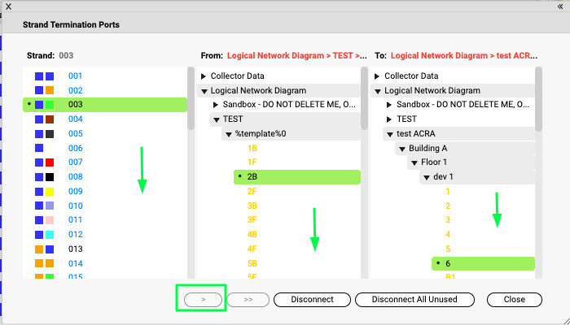Click the Disconnect button
The height and width of the screenshot is (325, 570).
(312, 299)
